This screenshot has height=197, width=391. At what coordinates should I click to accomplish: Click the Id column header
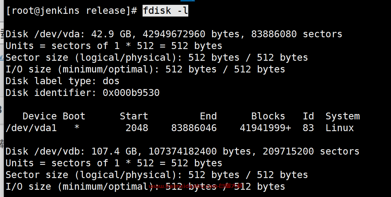tap(308, 116)
